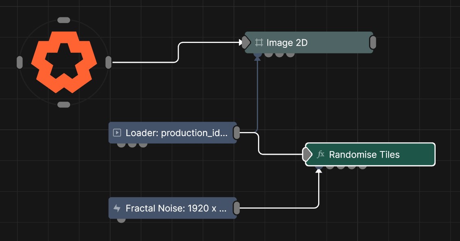Click the last bottom port of Randomise Tiles
Image resolution: width=460 pixels, height=241 pixels.
[x=362, y=166]
